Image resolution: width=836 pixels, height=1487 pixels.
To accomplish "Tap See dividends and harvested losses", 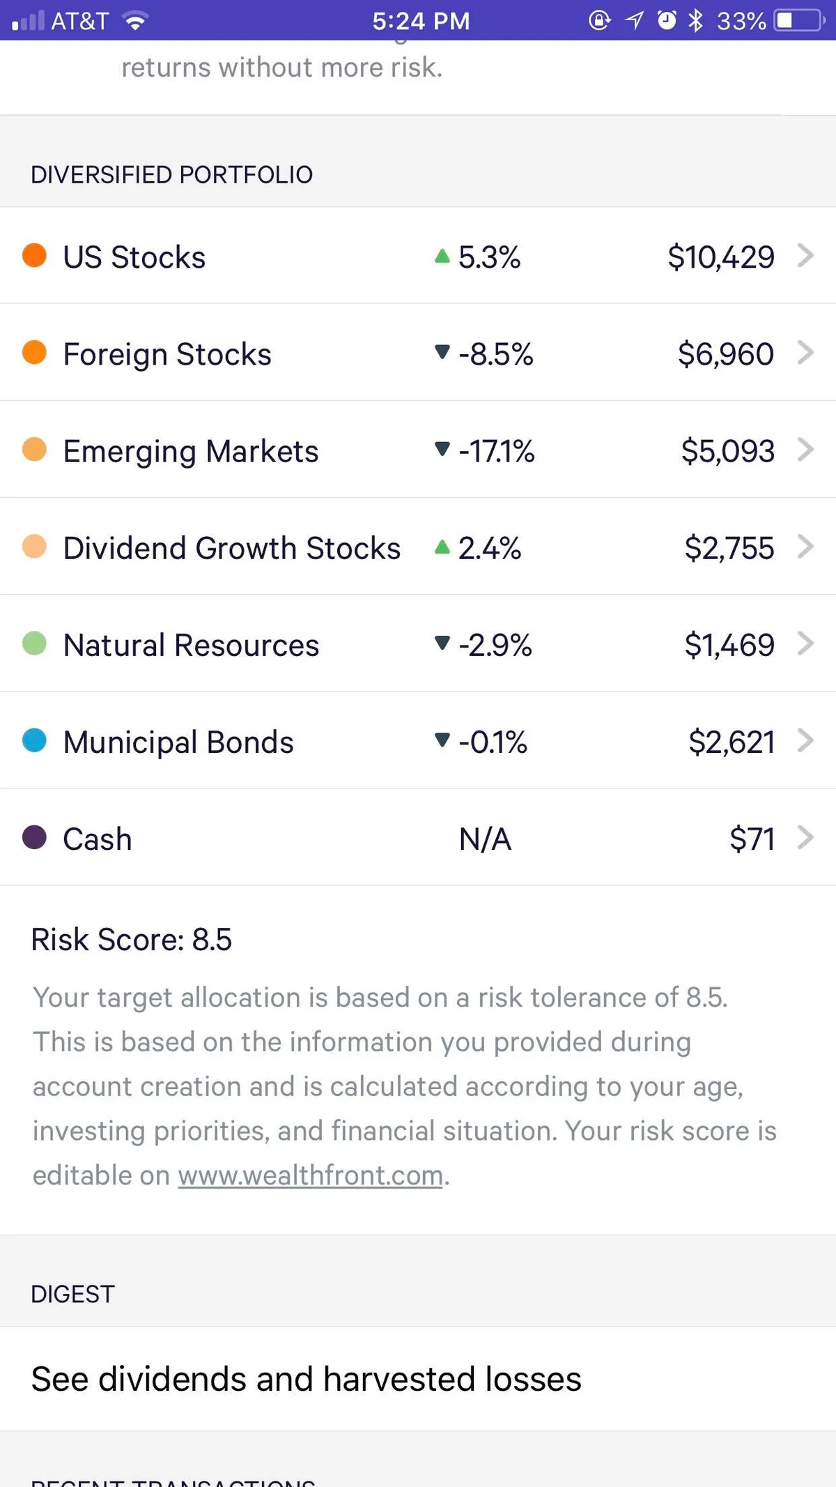I will tap(307, 1379).
